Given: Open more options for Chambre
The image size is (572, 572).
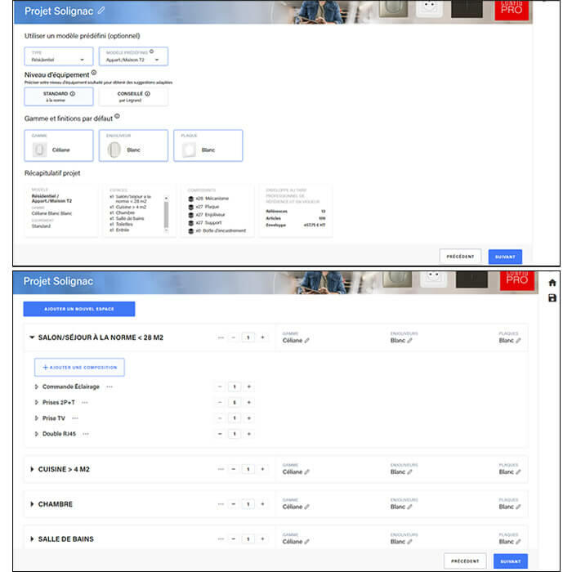Looking at the screenshot, I should 221,504.
